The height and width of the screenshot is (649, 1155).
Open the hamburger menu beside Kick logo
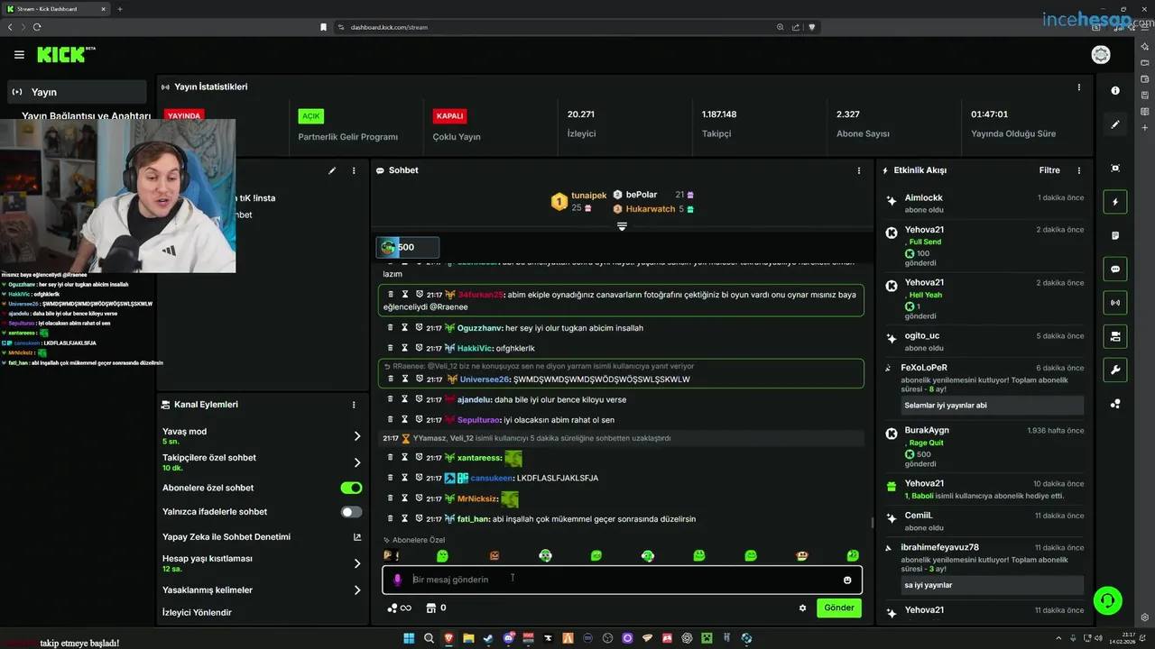[x=19, y=55]
